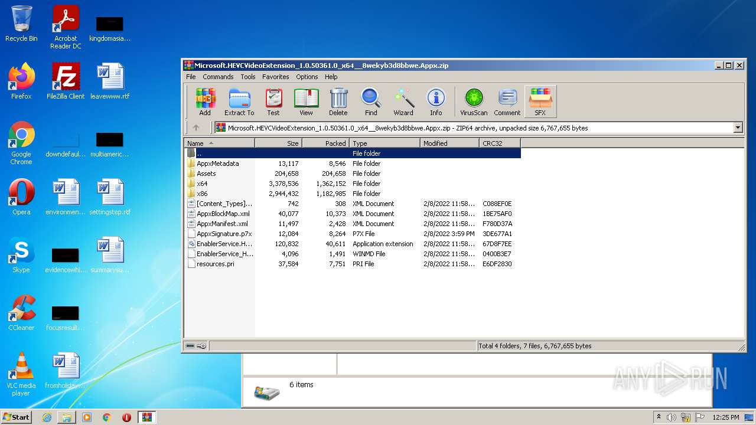Select AppxBlockMap.xml file
Screen dimensions: 756x425
(353, 214)
